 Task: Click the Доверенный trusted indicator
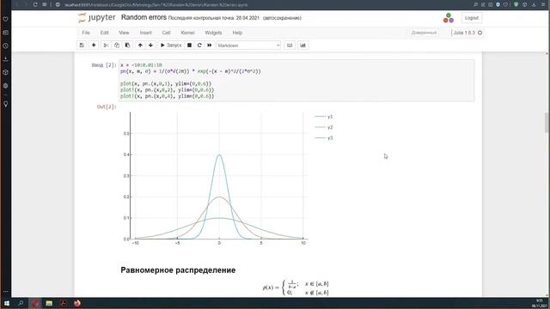[x=424, y=33]
